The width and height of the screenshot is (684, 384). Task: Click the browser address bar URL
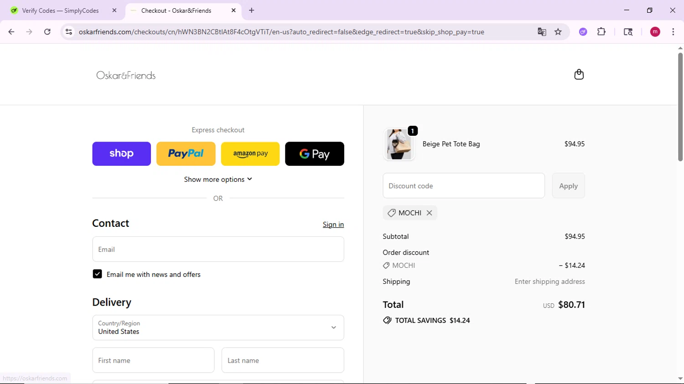(x=281, y=32)
